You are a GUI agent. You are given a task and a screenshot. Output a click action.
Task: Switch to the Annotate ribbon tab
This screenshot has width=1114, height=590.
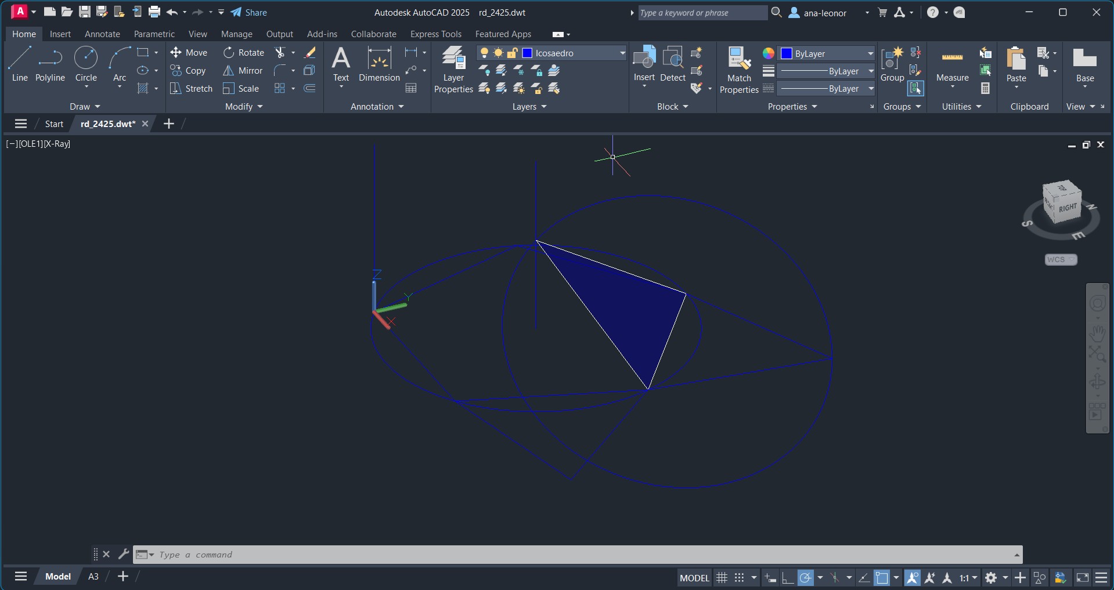tap(102, 34)
